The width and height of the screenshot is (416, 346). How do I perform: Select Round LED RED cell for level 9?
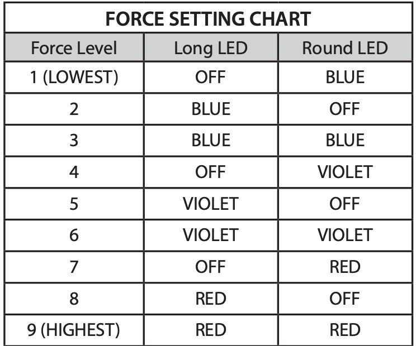pos(344,330)
